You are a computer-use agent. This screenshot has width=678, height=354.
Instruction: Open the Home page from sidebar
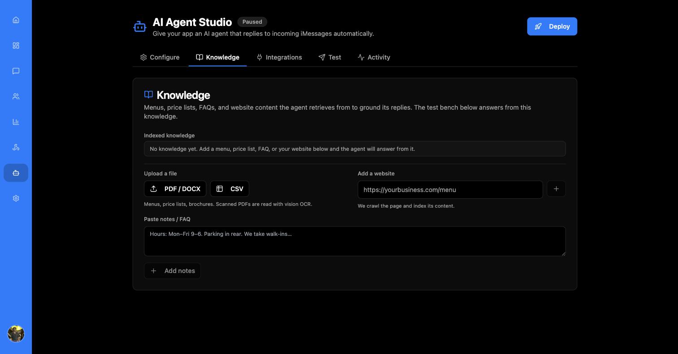pos(16,20)
